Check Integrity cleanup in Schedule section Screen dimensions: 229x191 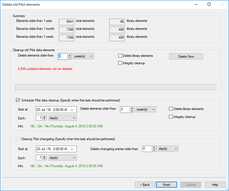pyautogui.click(x=171, y=117)
